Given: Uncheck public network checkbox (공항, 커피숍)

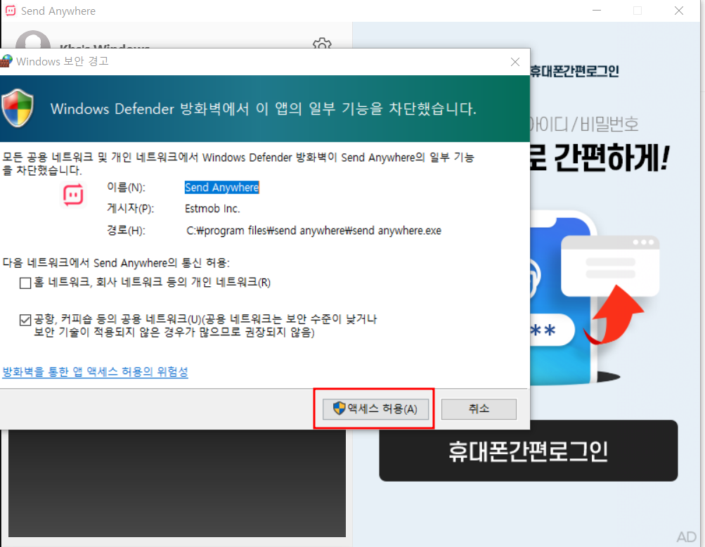Looking at the screenshot, I should point(25,320).
